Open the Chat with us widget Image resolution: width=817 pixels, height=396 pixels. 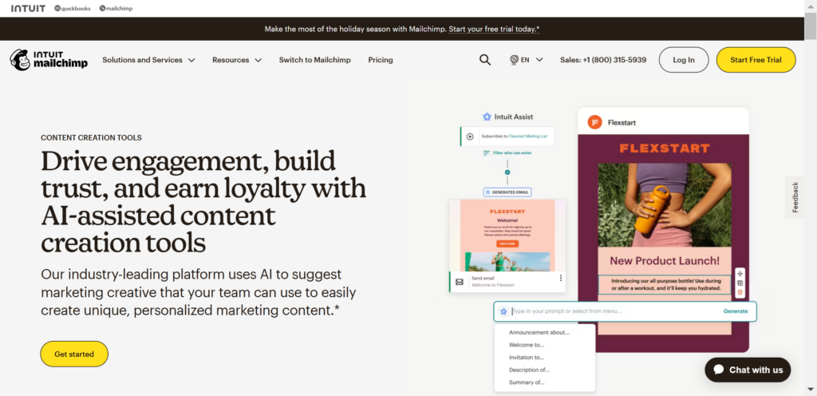(x=748, y=370)
